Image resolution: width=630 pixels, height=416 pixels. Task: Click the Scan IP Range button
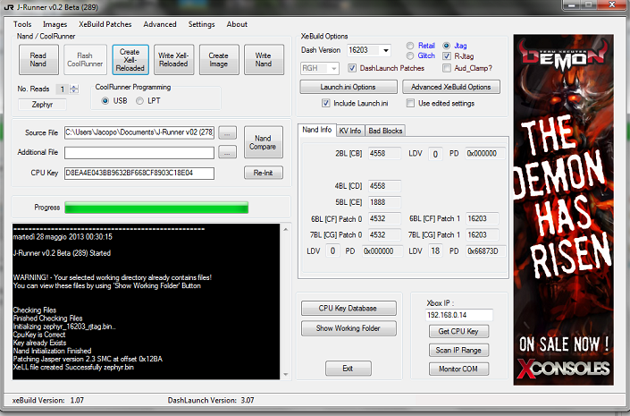point(458,350)
